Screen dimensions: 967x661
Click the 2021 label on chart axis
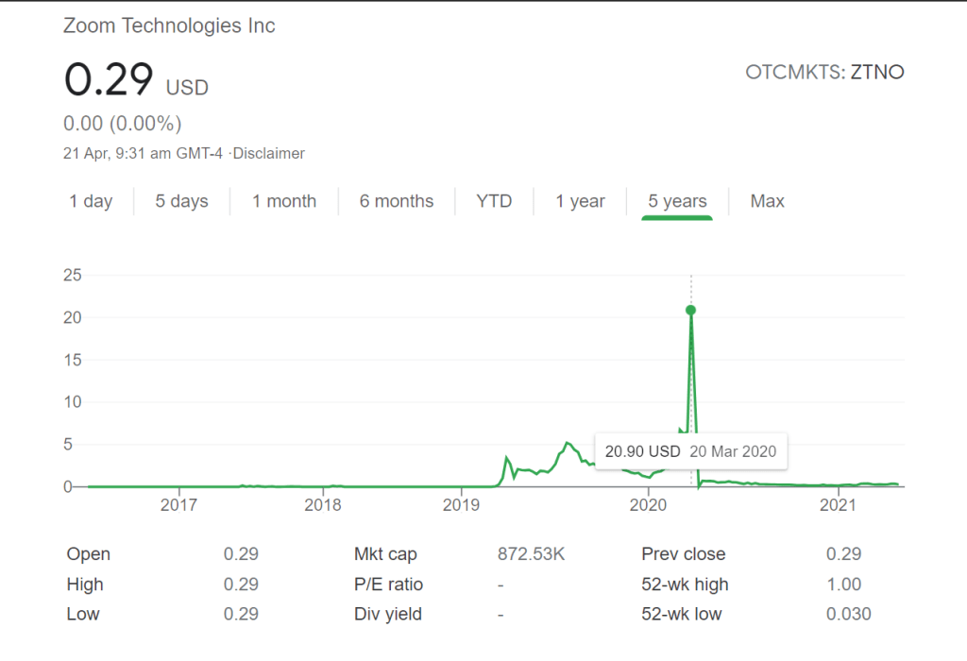837,506
